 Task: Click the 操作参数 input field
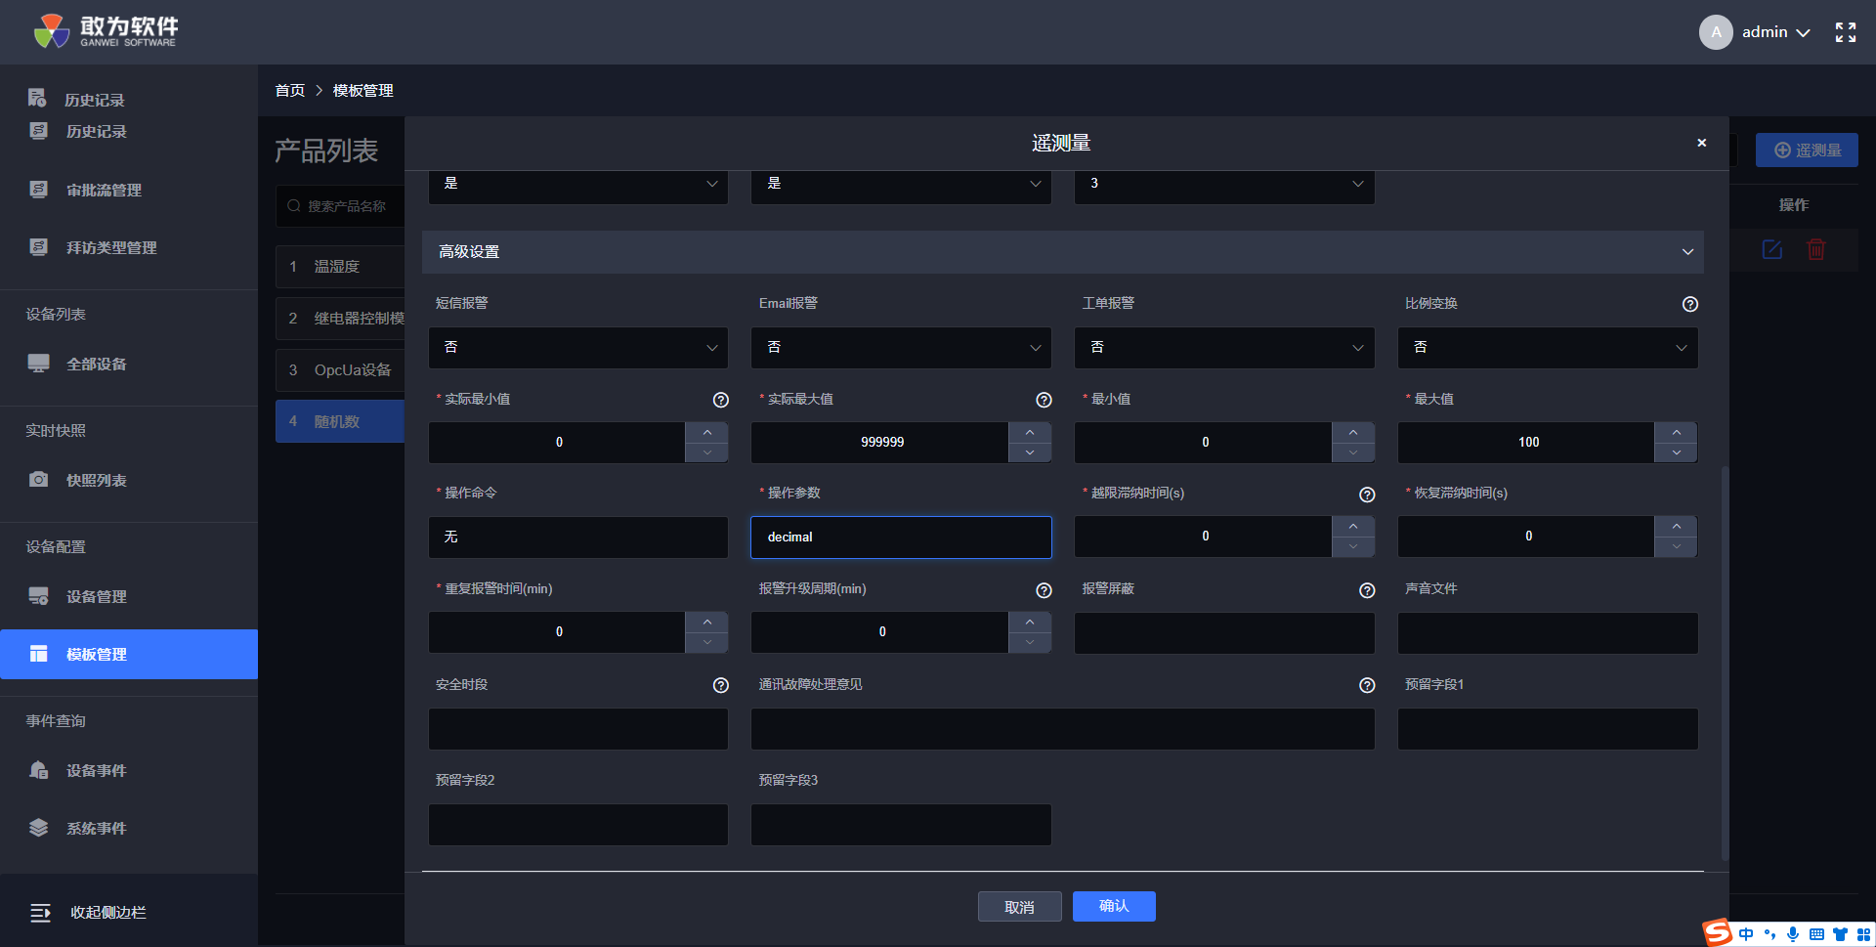coord(900,538)
